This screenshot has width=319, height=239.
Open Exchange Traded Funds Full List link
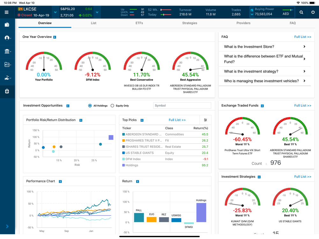(x=303, y=105)
